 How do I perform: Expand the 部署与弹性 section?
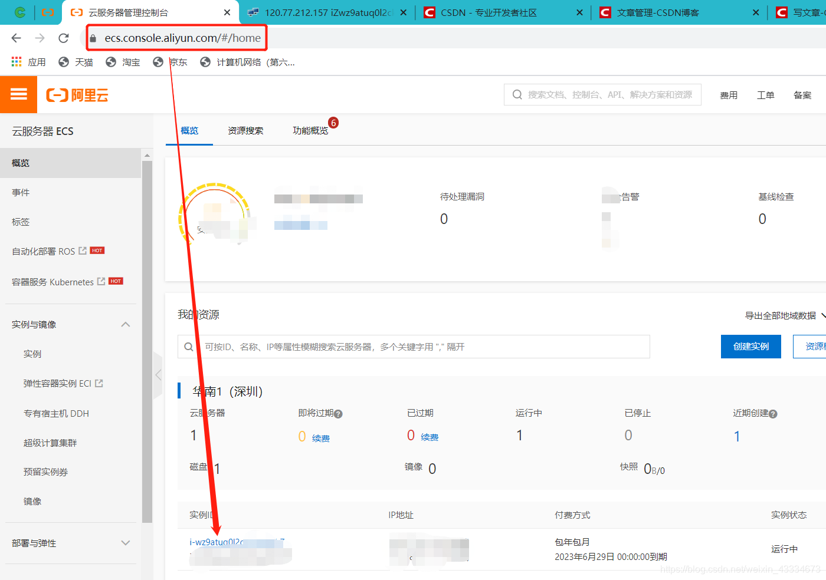point(126,543)
